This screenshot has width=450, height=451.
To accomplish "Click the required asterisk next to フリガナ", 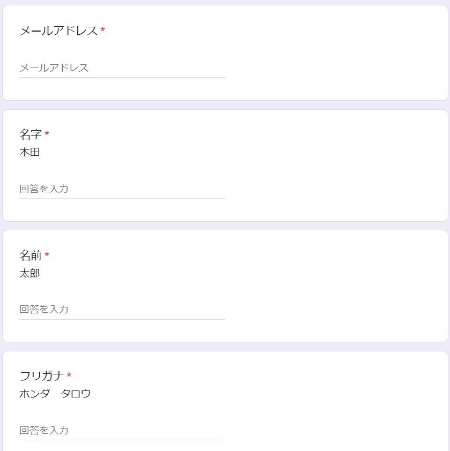I will point(69,375).
